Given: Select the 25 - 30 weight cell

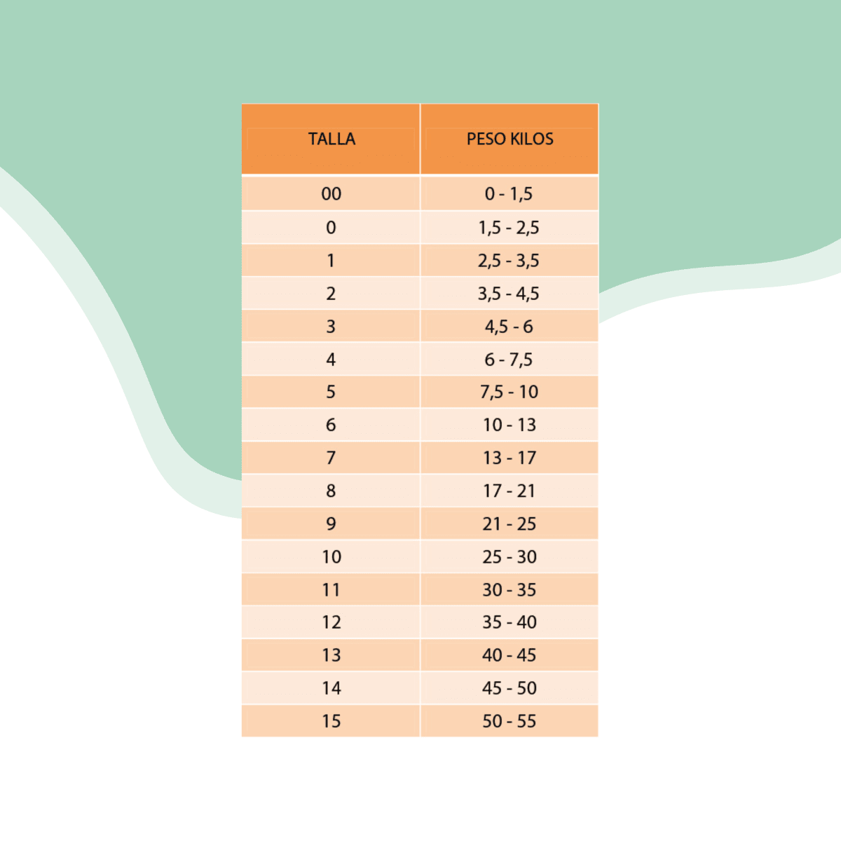Looking at the screenshot, I should point(509,556).
